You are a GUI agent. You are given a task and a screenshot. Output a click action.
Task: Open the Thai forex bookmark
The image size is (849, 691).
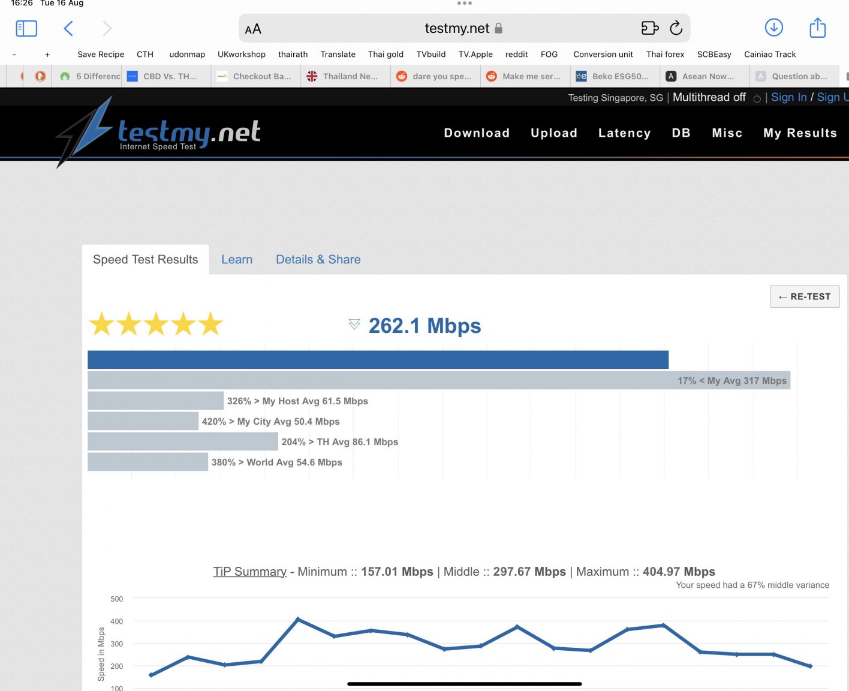[665, 54]
